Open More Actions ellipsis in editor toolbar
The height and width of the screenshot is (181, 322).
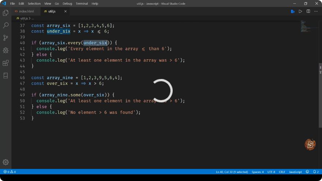(316, 11)
